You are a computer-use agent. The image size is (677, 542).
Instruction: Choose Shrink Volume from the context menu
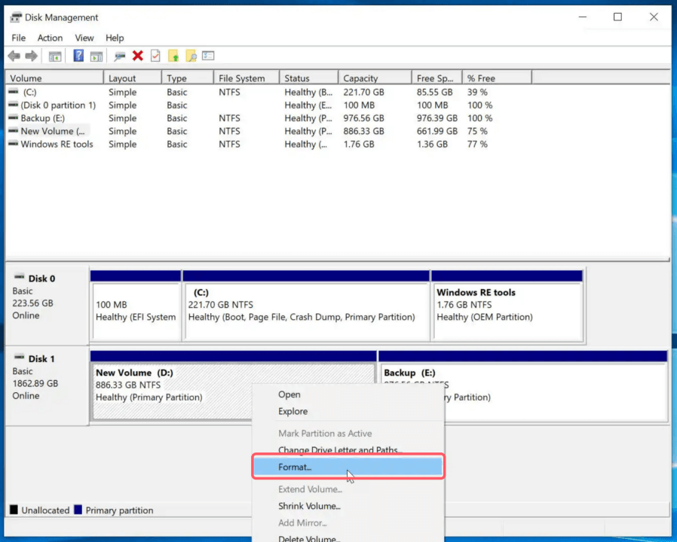pyautogui.click(x=309, y=506)
